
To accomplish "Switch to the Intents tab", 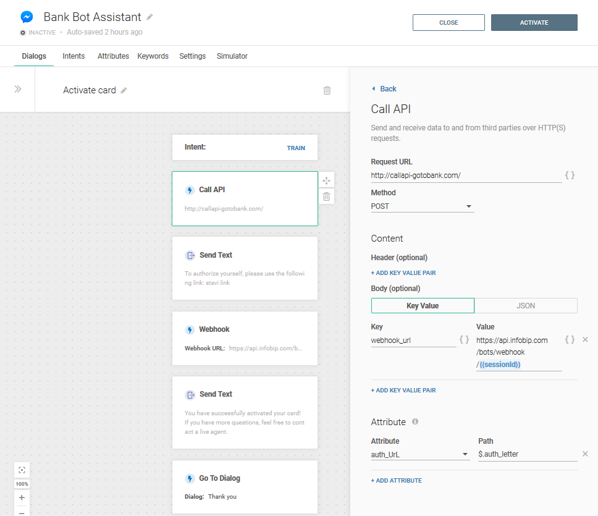I will point(74,56).
